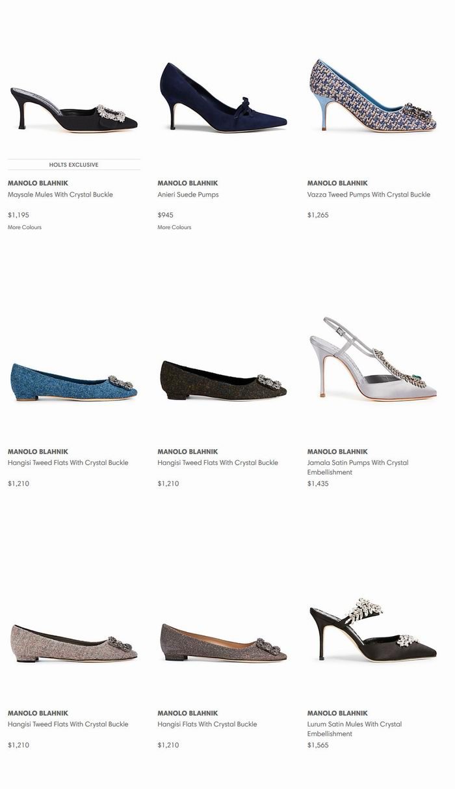Click Lurum Satin Mules With Crystal Embellishment title
This screenshot has width=455, height=789.
click(x=355, y=729)
